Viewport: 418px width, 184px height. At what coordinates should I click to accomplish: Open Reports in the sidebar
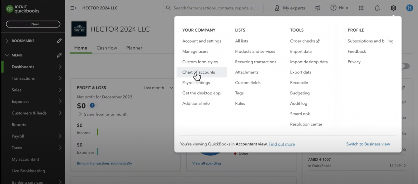click(x=19, y=125)
